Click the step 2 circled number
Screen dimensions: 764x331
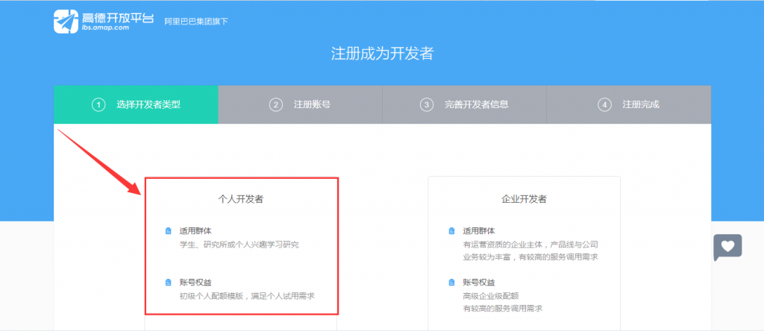coord(276,105)
